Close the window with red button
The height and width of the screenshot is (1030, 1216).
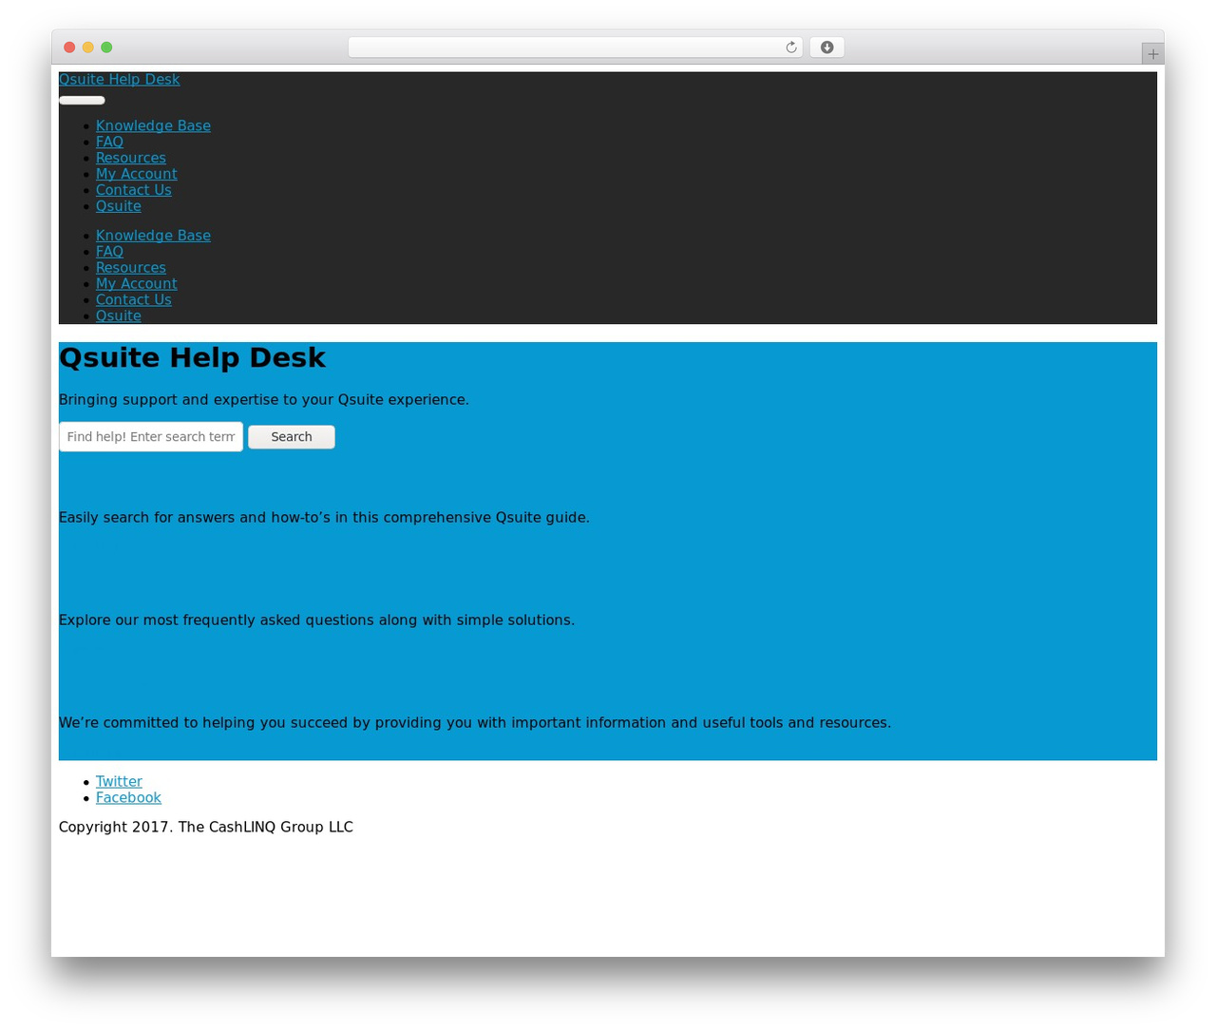click(69, 48)
